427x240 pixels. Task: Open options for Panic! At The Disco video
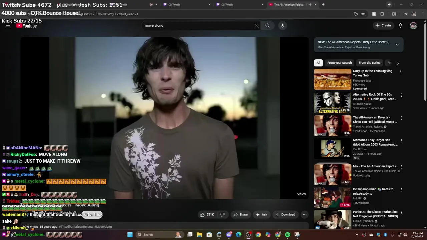(x=401, y=212)
